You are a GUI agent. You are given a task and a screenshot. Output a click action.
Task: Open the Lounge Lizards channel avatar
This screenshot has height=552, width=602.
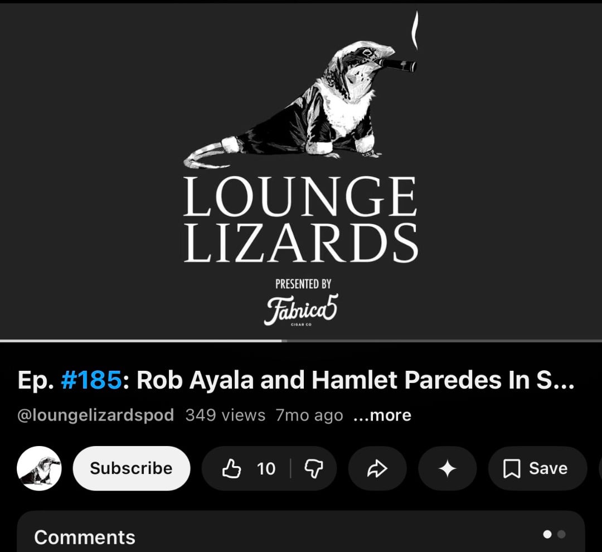click(x=39, y=468)
